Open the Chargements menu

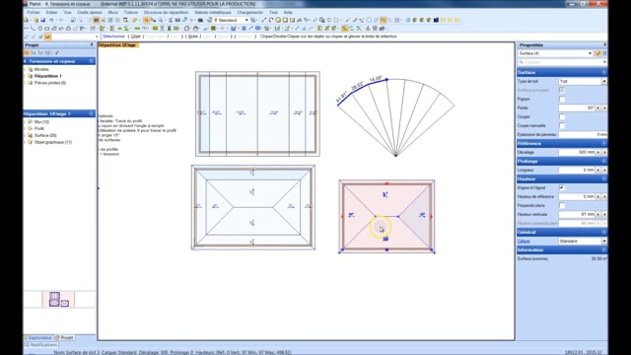click(249, 12)
